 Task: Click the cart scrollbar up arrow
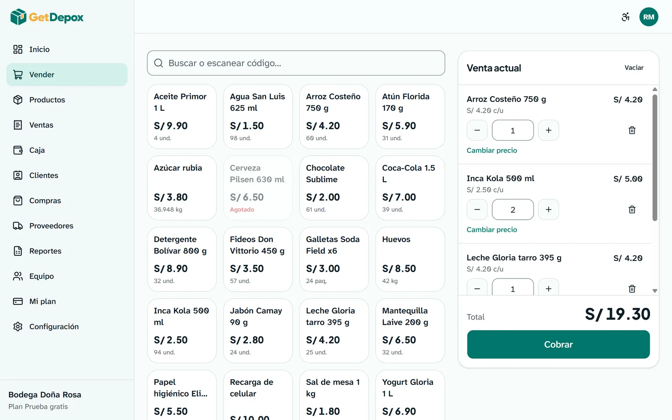tap(655, 89)
